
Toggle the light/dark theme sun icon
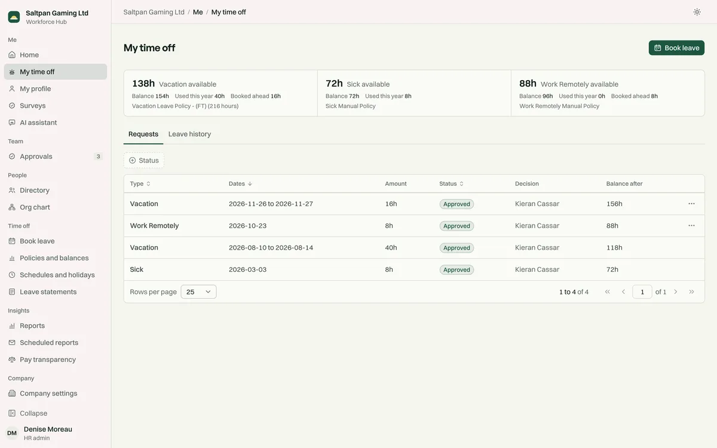[x=697, y=12]
